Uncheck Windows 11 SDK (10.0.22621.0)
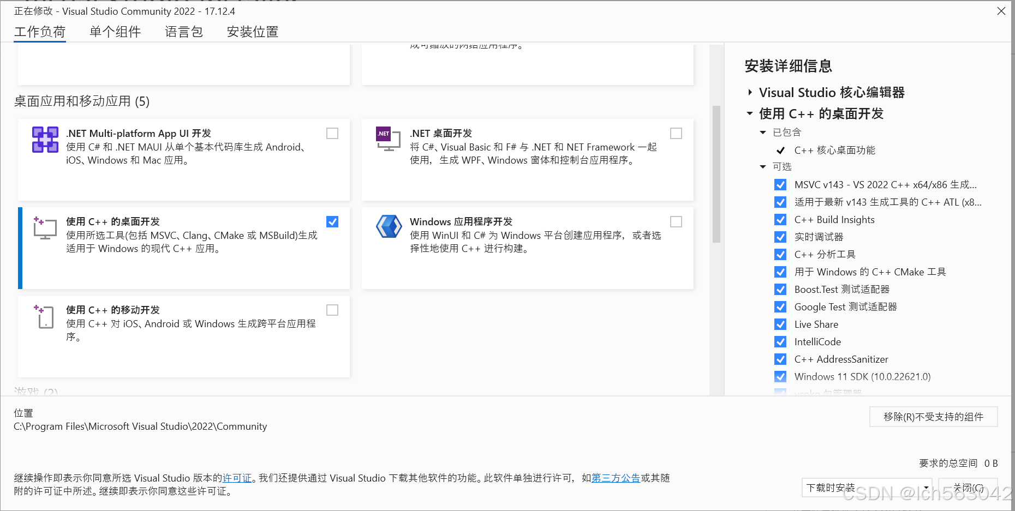Viewport: 1015px width, 511px height. [x=781, y=377]
